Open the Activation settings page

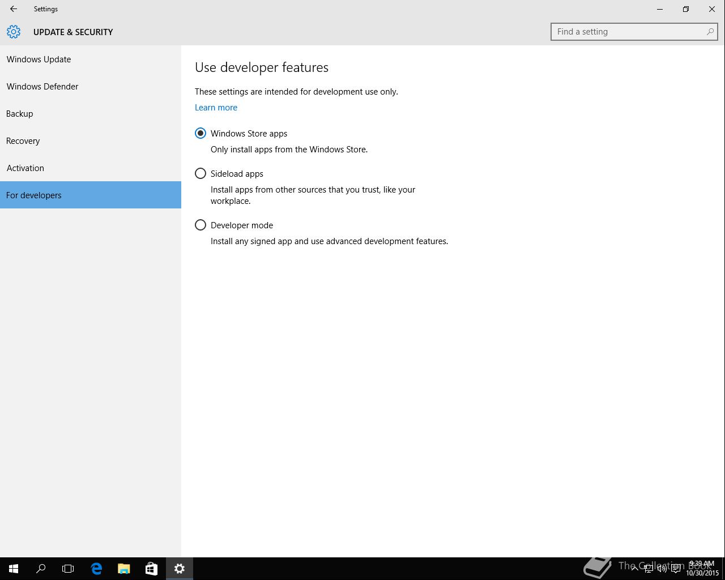25,168
